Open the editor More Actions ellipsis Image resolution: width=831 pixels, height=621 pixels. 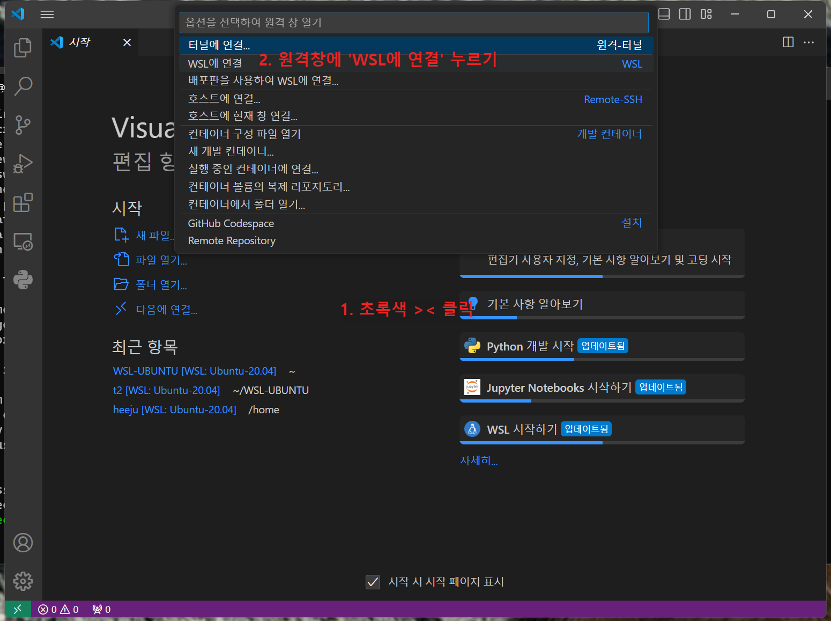point(809,42)
